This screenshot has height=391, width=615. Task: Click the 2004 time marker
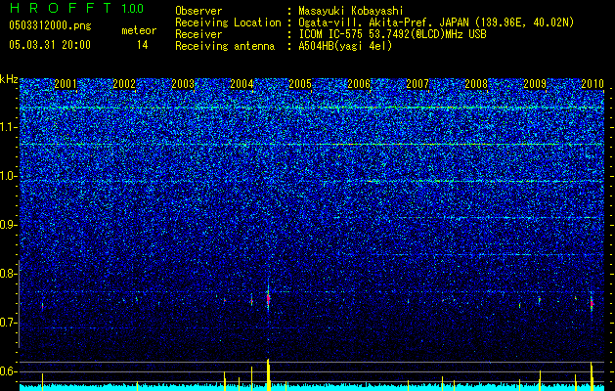242,83
